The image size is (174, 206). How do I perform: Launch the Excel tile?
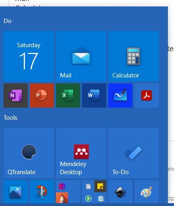point(68,96)
